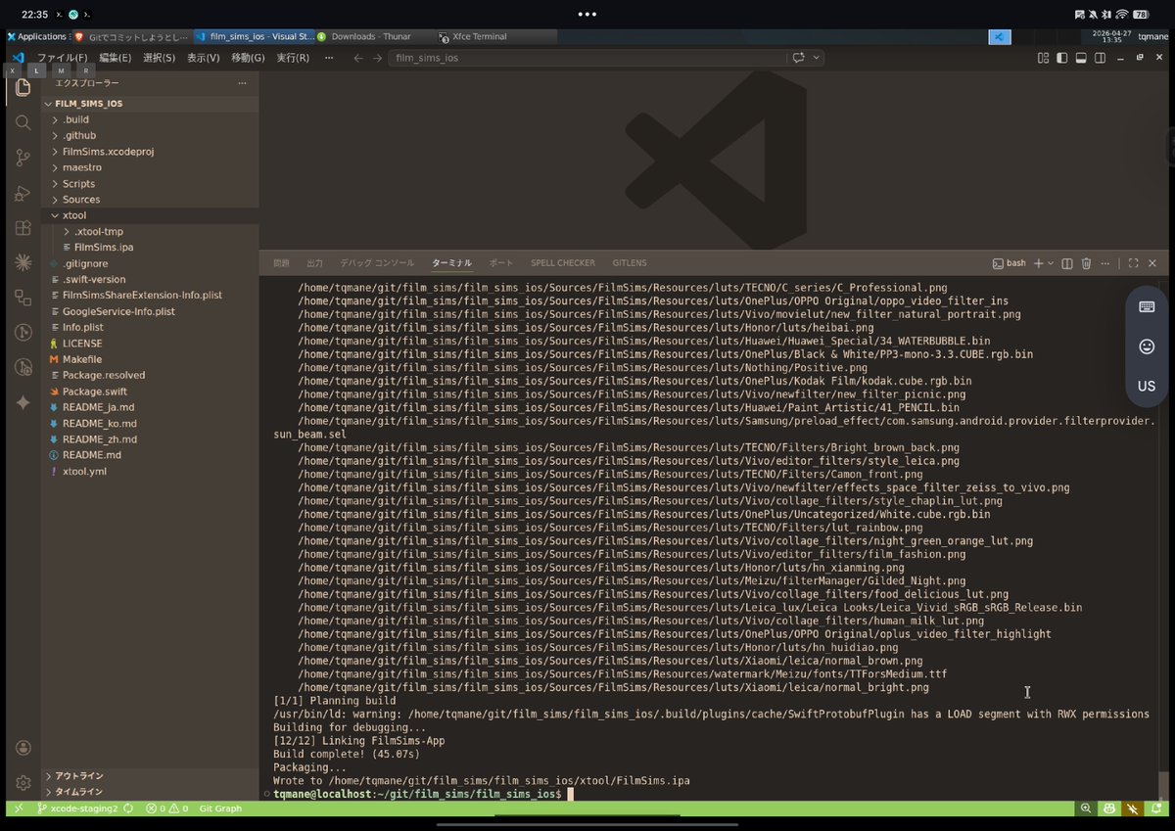The height and width of the screenshot is (831, 1175).
Task: Open the Accounts menu in activity bar
Action: (x=23, y=748)
